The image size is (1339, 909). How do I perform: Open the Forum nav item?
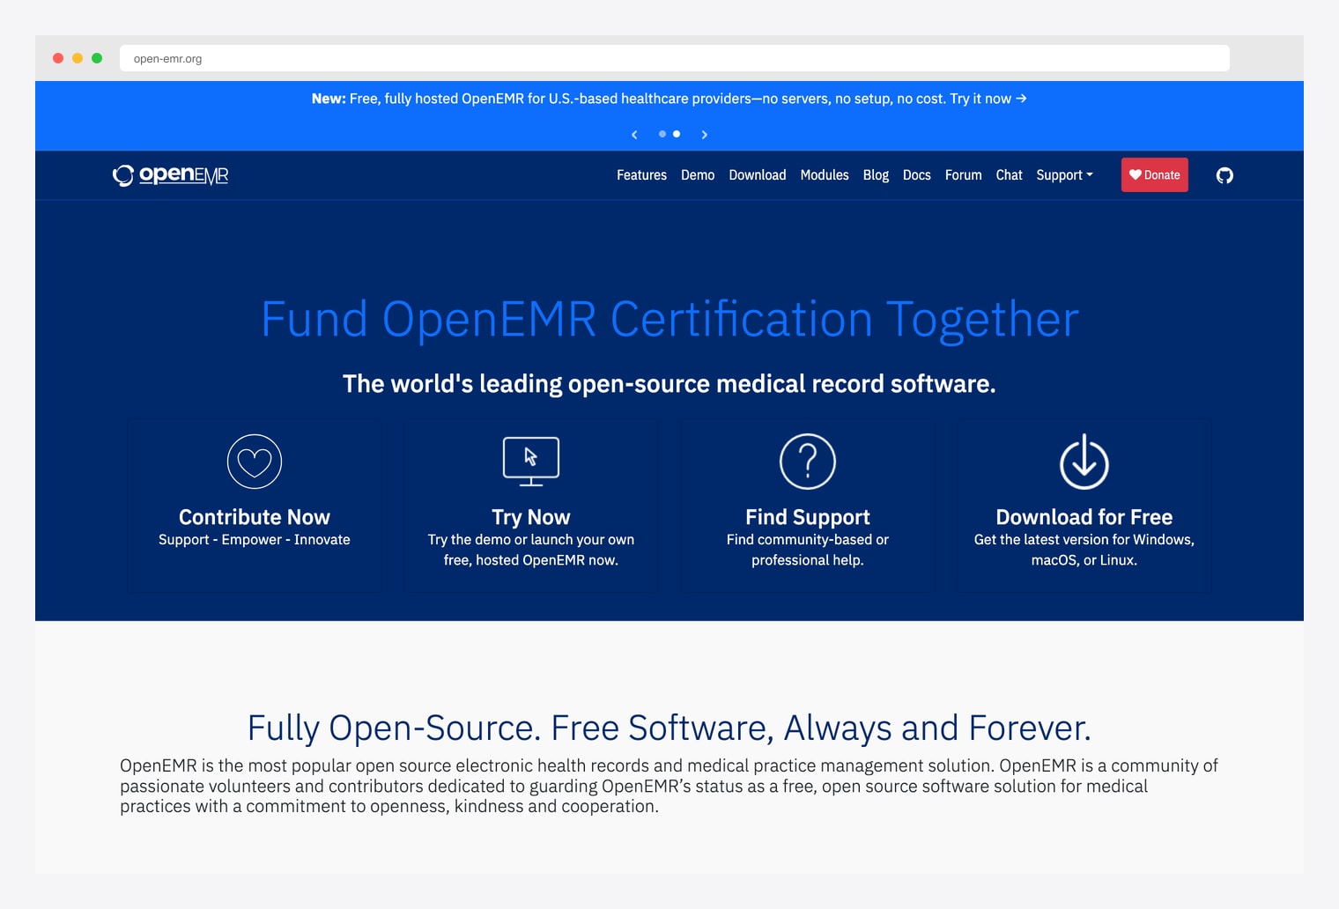964,175
